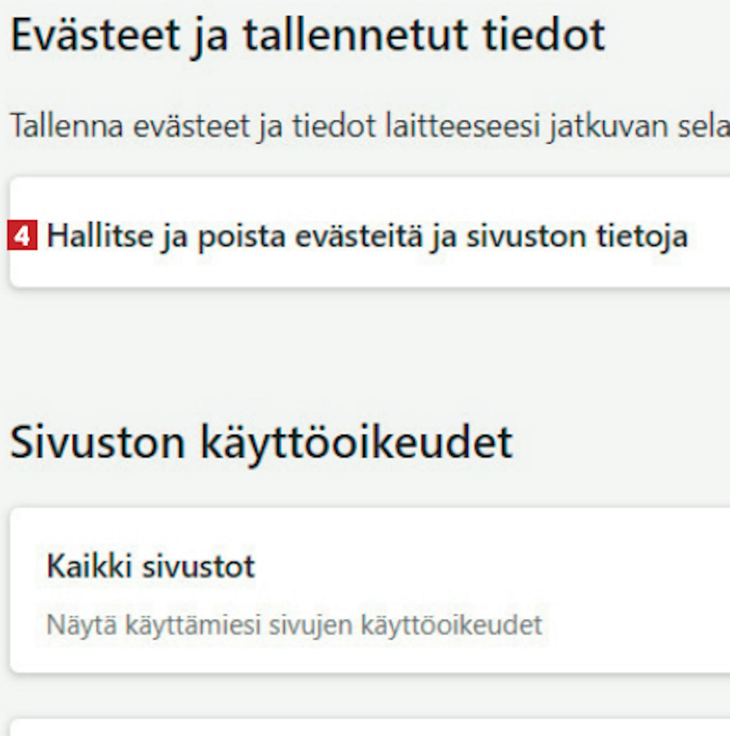The image size is (730, 736).
Task: Click the partially visible card below Kaikki sivustot
Action: [x=370, y=727]
